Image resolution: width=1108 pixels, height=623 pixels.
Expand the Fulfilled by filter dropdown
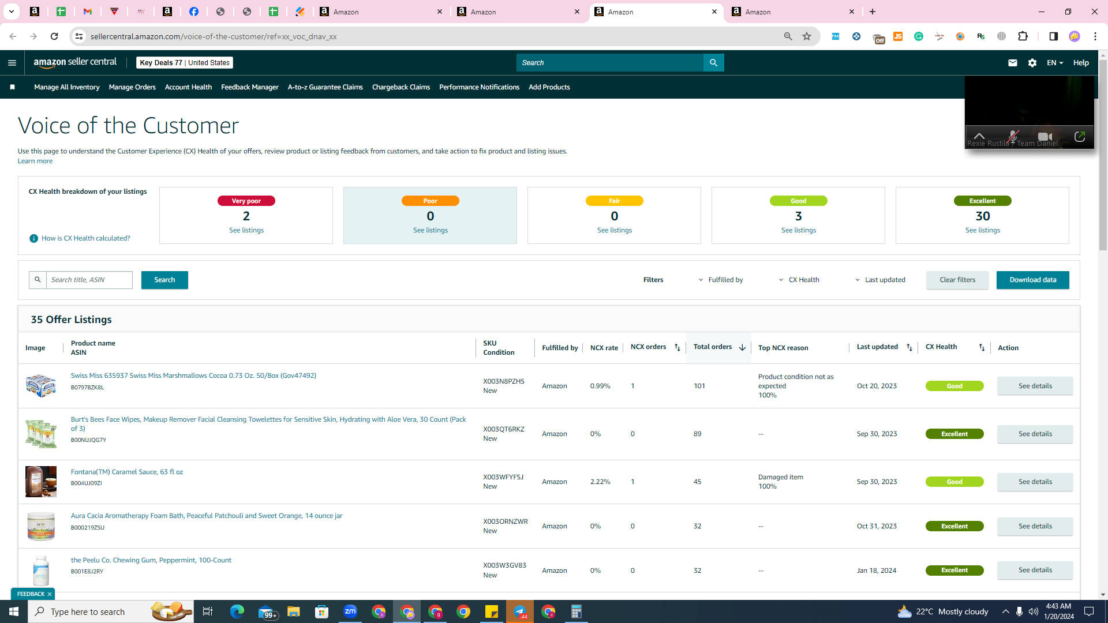pyautogui.click(x=721, y=280)
